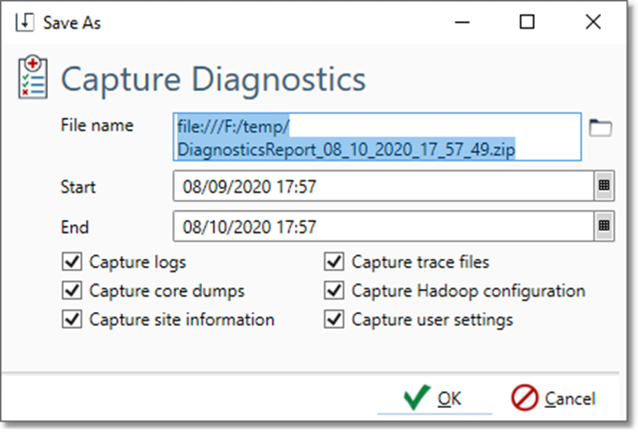
Task: Toggle Capture Hadoop configuration checkbox
Action: (334, 291)
